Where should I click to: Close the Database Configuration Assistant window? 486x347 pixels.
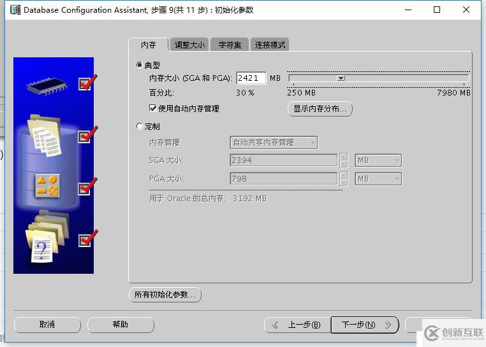pos(466,10)
